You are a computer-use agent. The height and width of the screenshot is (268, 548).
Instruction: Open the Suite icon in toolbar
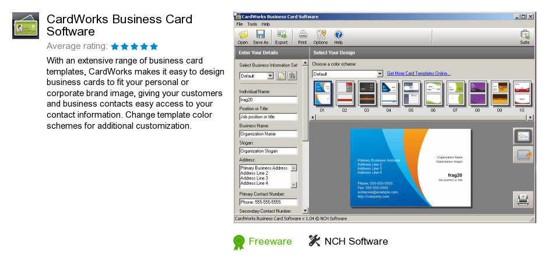525,34
